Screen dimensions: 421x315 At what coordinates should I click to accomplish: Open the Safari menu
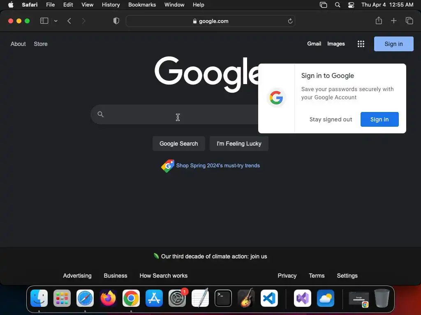coord(30,5)
